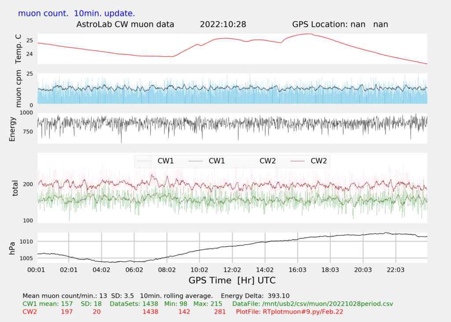Click the '04:02' time tick label
The width and height of the screenshot is (451, 322).
coord(101,270)
